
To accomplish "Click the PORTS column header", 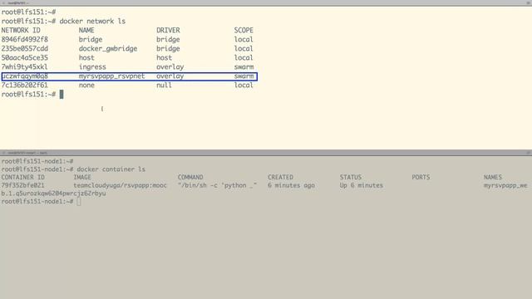I will (x=421, y=177).
